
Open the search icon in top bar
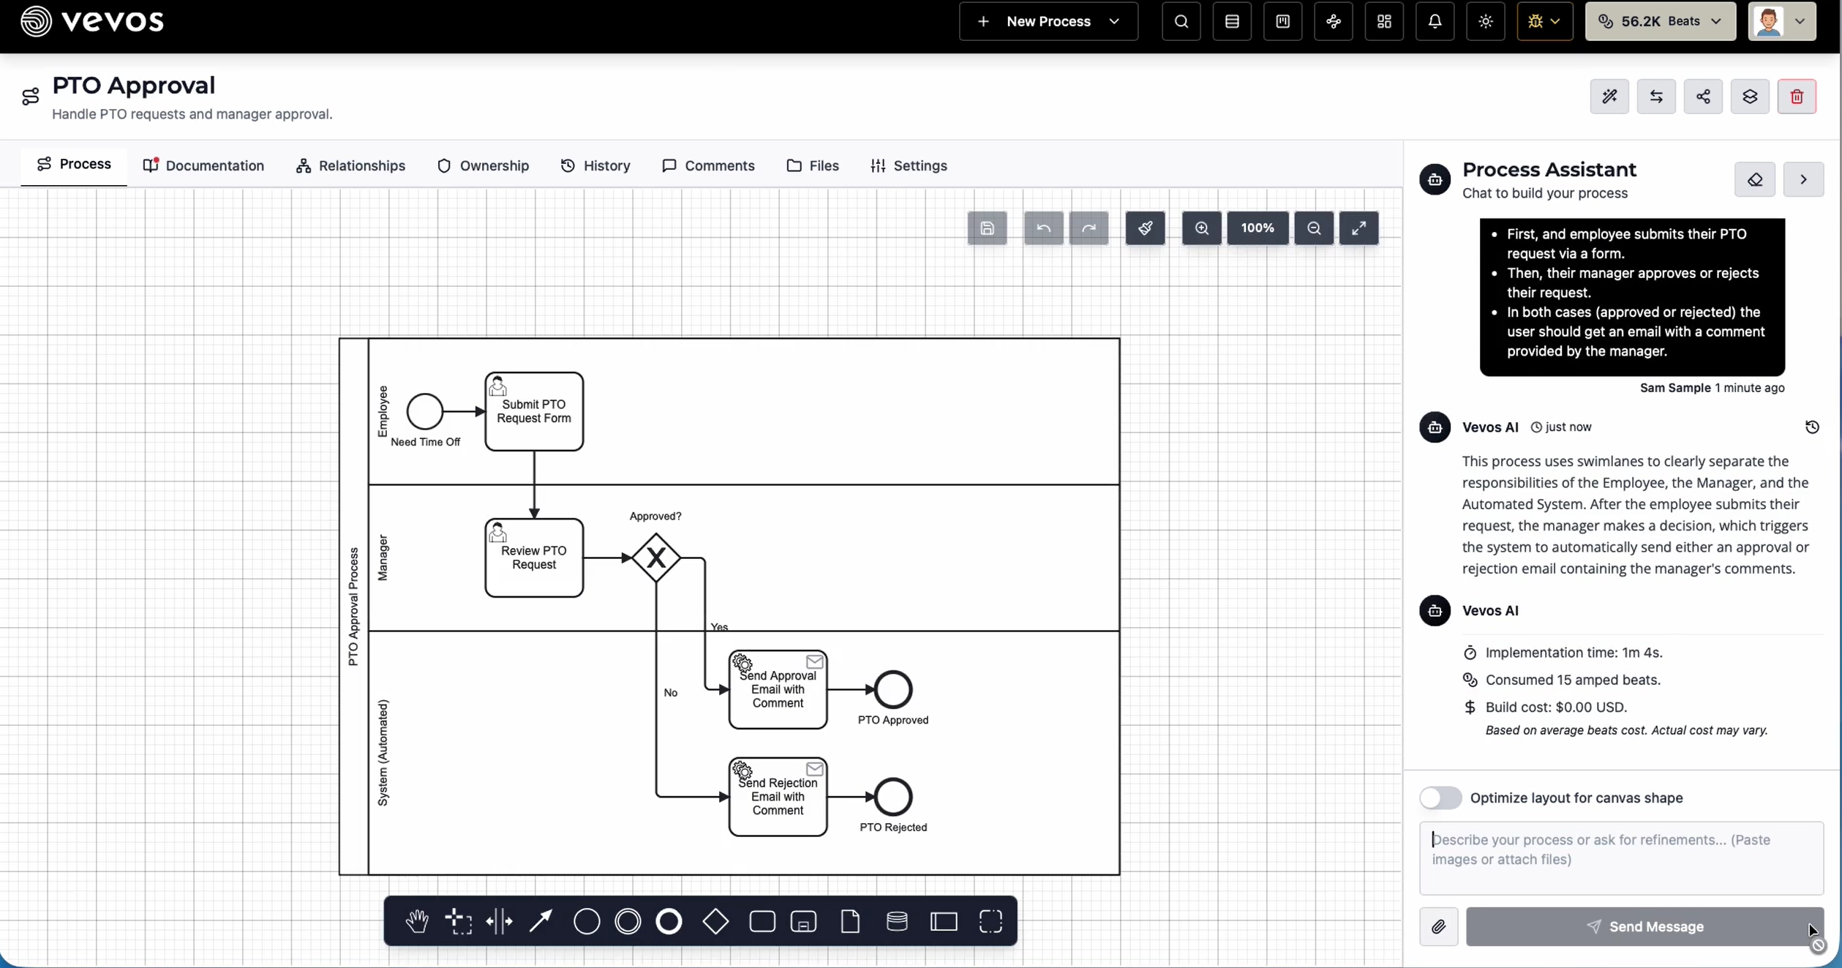[1181, 21]
